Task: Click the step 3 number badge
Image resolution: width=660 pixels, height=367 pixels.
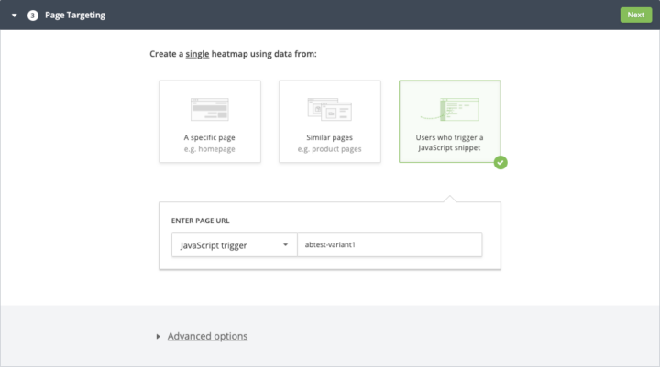Action: click(33, 16)
